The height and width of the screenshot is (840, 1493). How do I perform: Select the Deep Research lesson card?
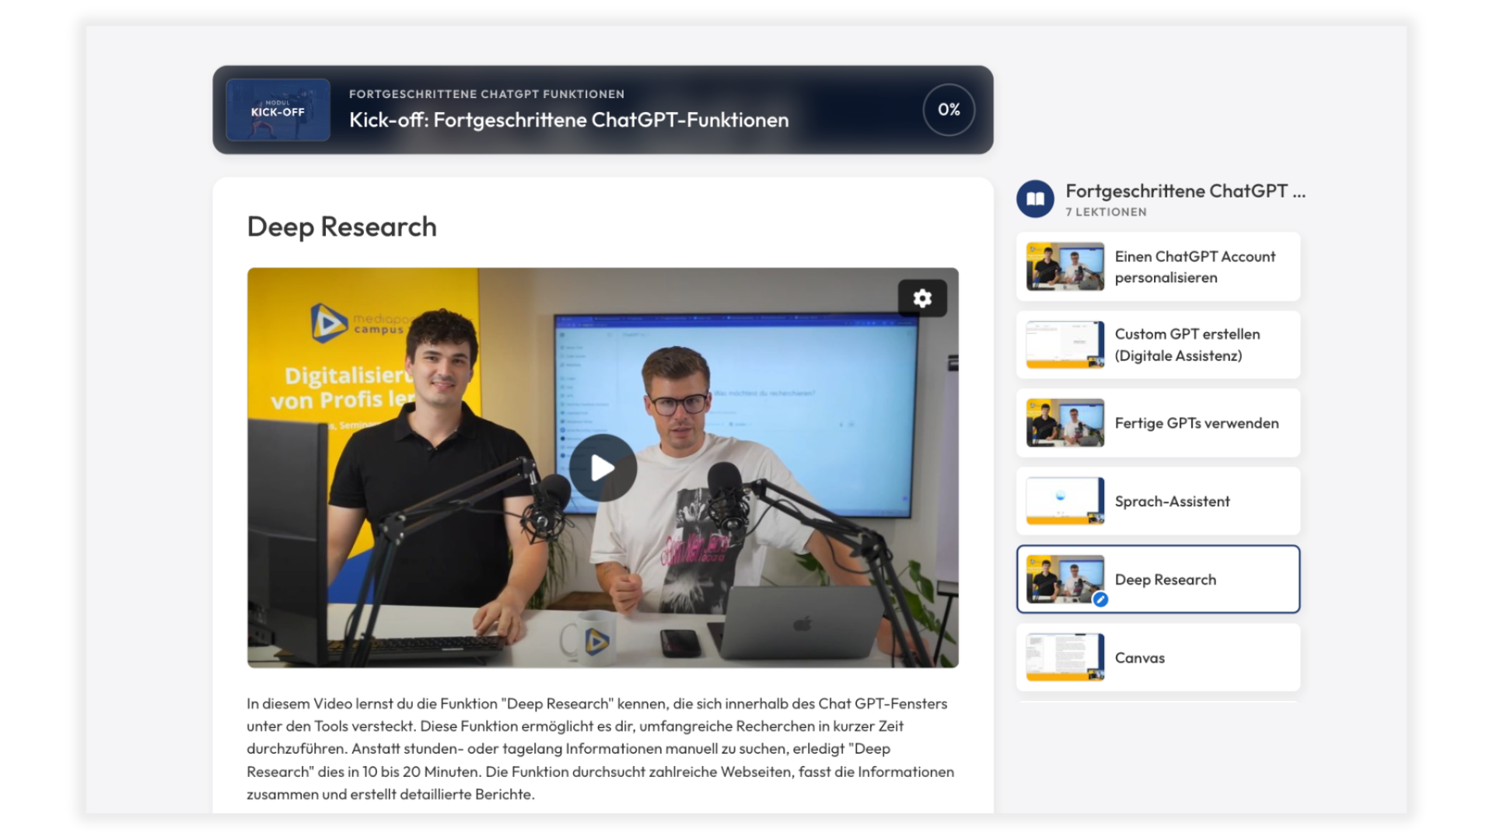pos(1158,579)
